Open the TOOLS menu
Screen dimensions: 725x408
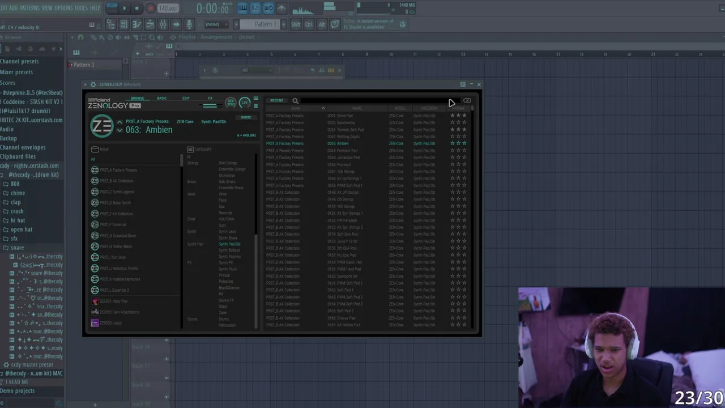click(82, 8)
